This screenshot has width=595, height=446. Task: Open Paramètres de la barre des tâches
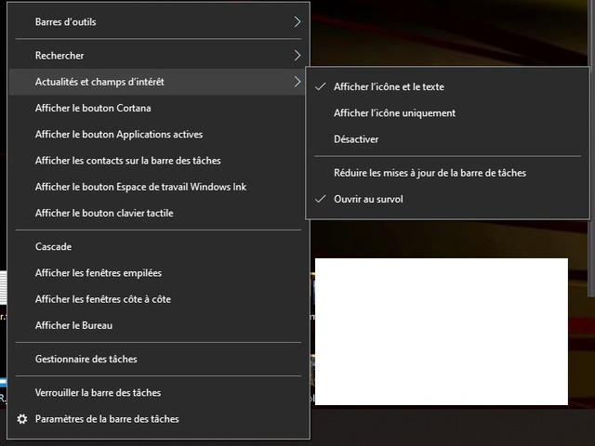(x=159, y=419)
